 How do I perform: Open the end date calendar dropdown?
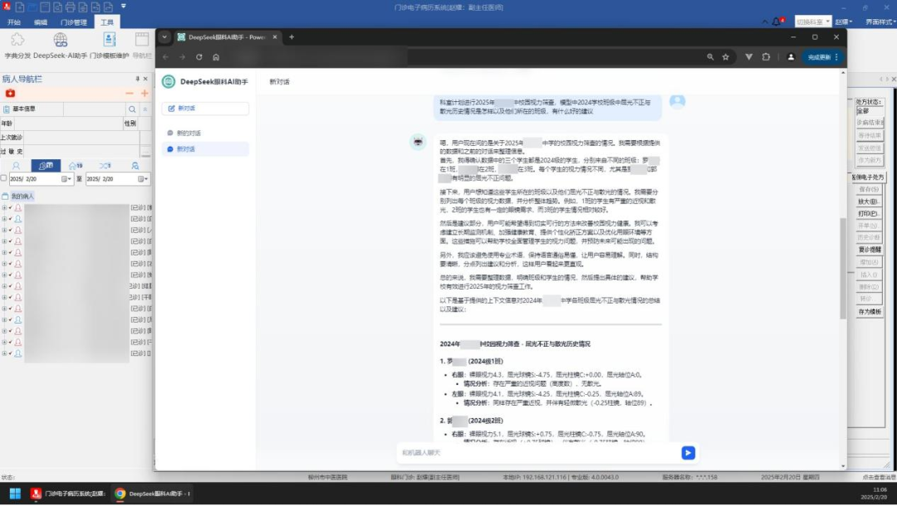coord(144,178)
